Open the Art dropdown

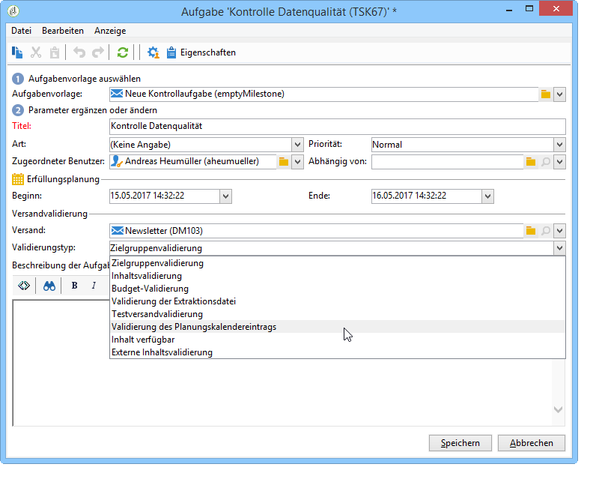coord(297,145)
